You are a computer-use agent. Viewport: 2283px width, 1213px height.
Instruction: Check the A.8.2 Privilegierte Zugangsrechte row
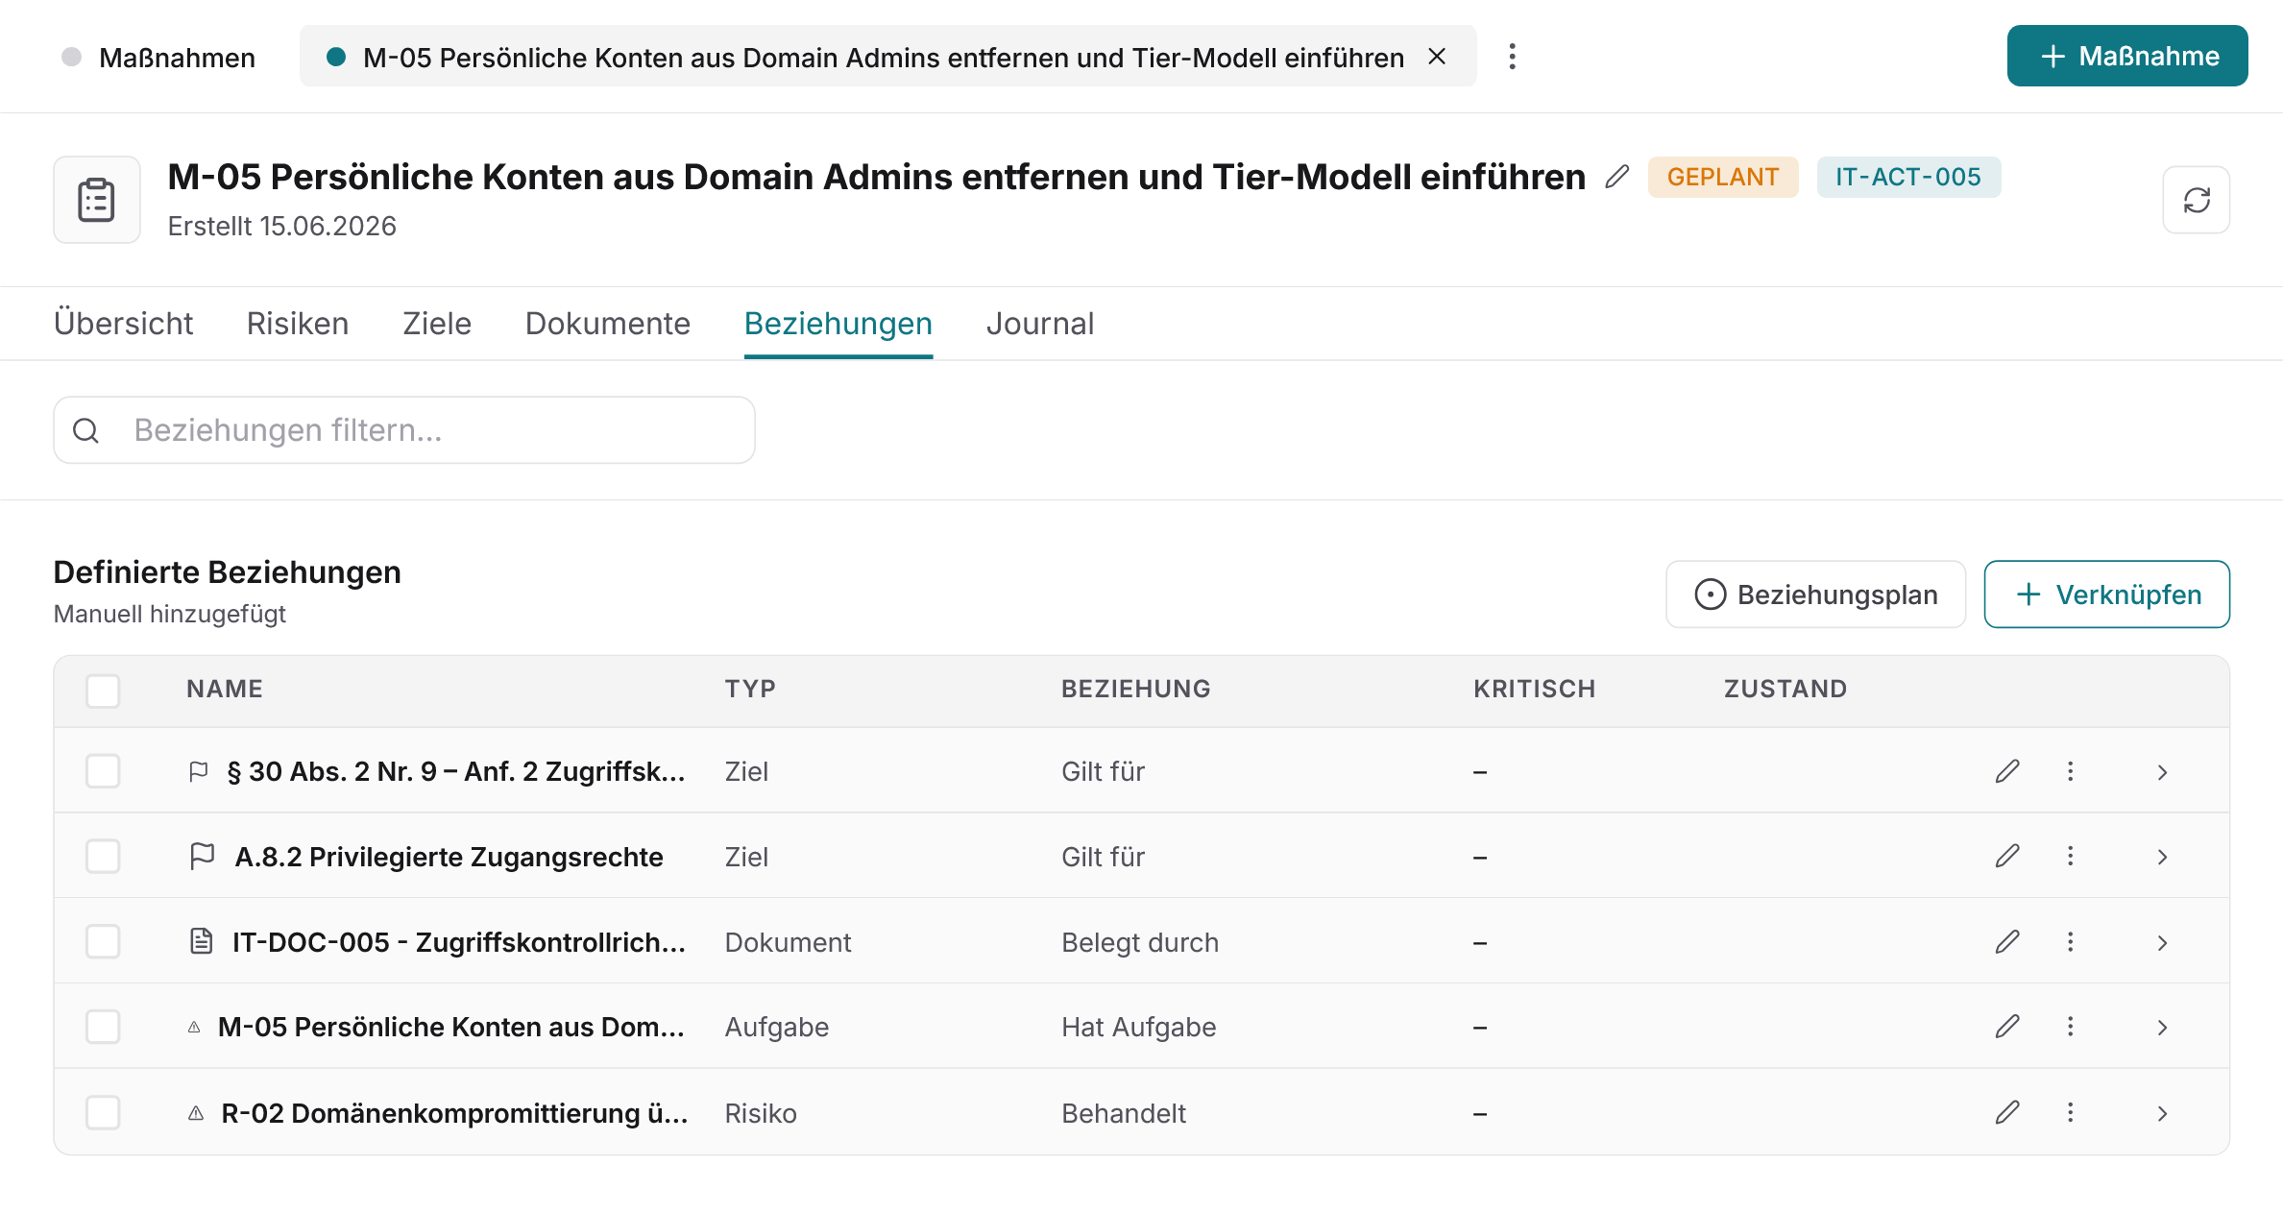coord(103,856)
